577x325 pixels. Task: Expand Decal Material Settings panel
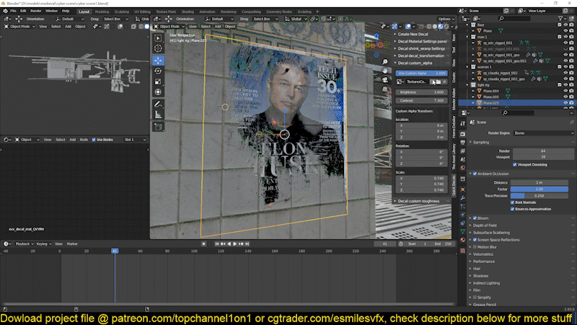pos(422,42)
